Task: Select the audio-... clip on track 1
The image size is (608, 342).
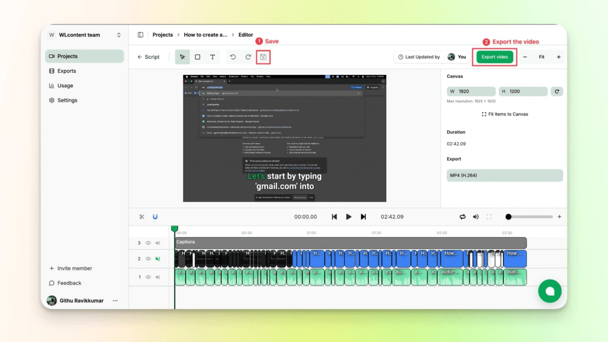Action: [x=450, y=277]
